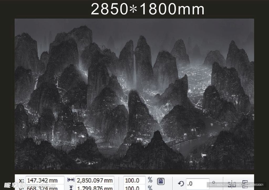Click the object width arrows icon

tap(71, 180)
